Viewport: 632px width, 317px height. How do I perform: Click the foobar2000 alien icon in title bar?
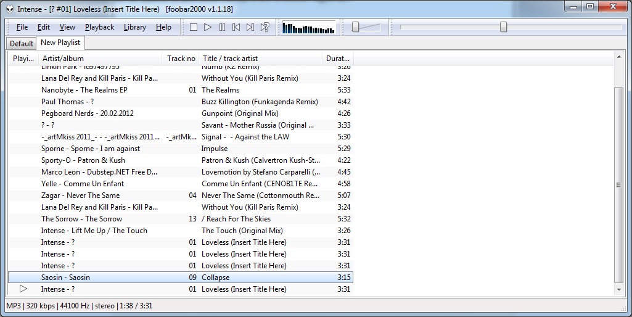tap(10, 9)
